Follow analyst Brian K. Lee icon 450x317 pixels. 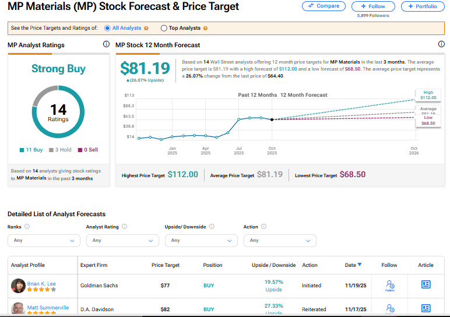point(389,285)
